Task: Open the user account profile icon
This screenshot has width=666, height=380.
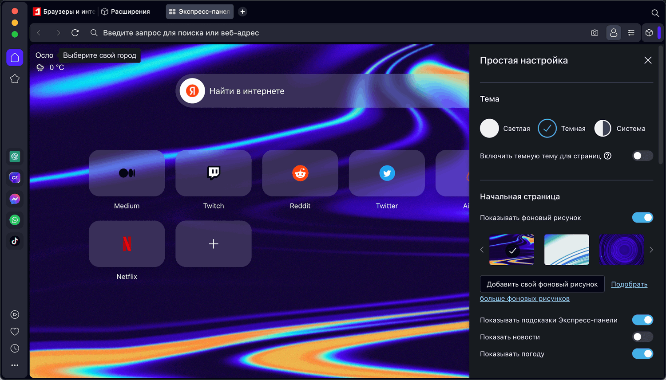Action: tap(614, 33)
